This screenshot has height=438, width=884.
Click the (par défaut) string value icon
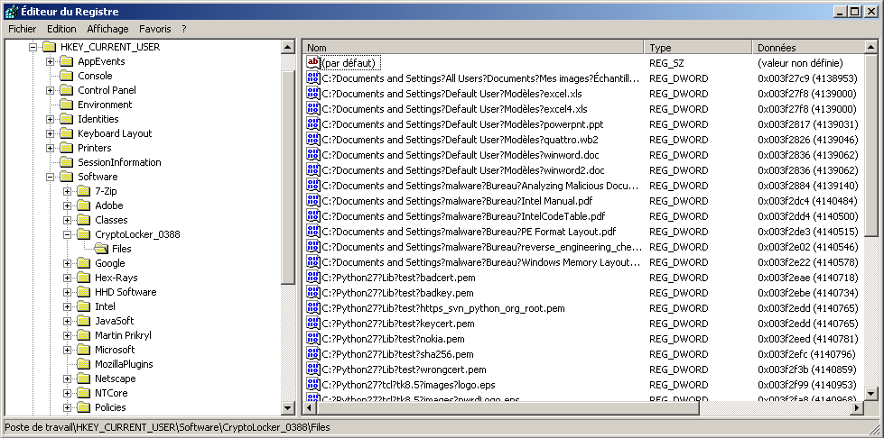313,63
